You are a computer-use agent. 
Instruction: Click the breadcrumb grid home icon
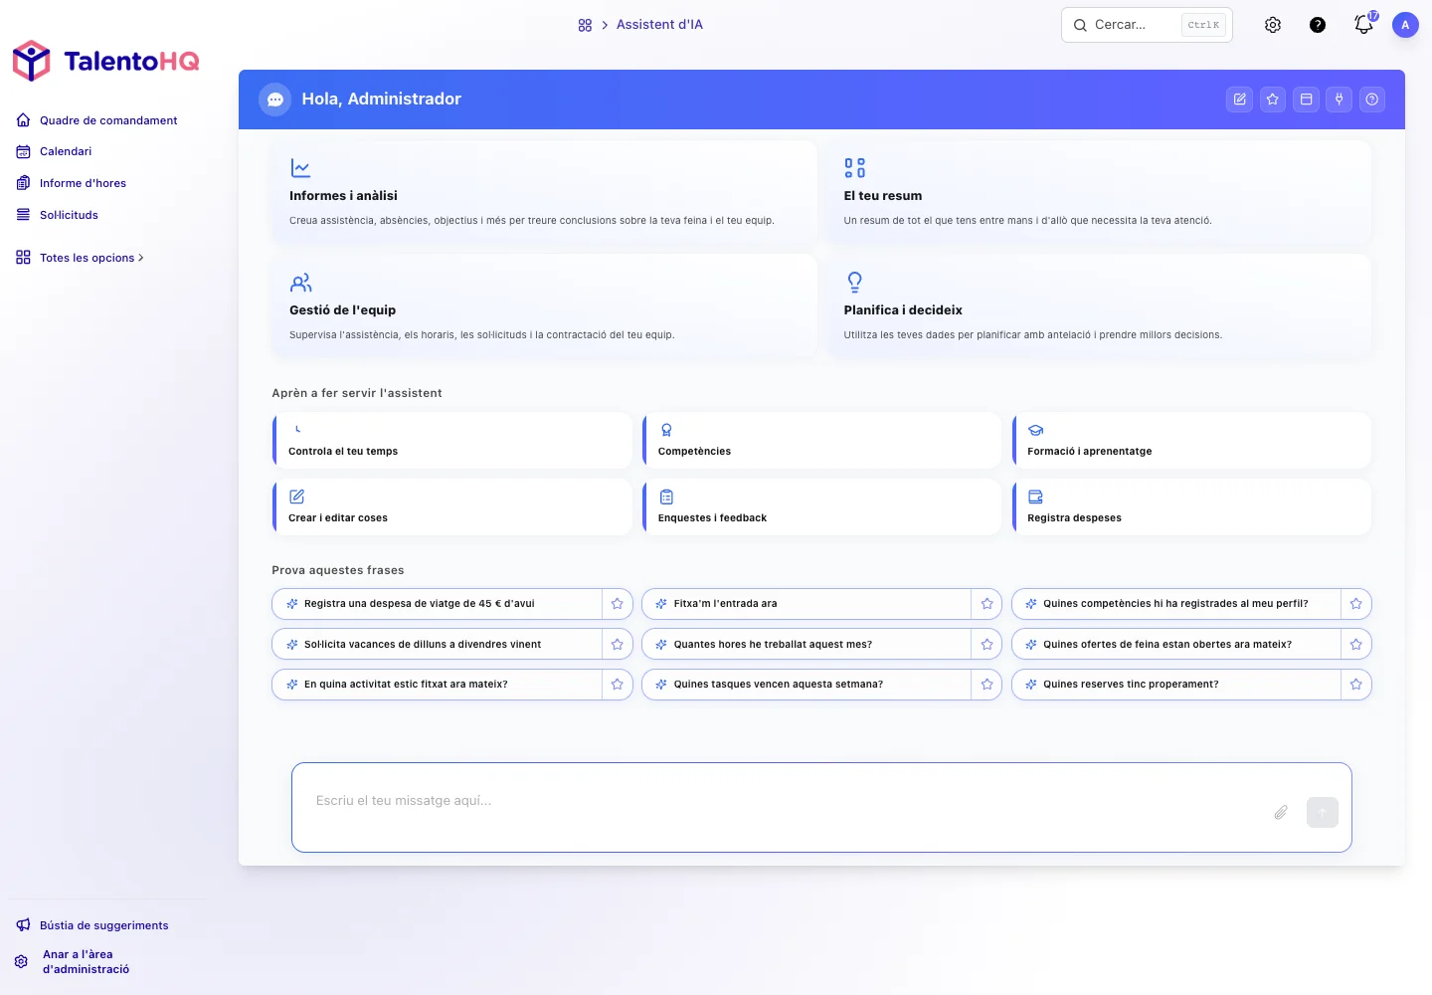585,25
